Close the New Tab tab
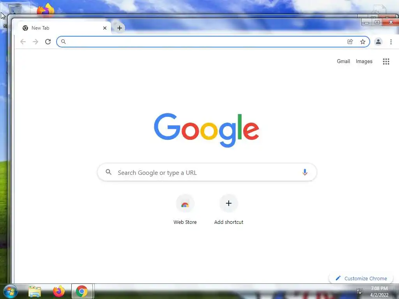The width and height of the screenshot is (399, 299). 104,28
